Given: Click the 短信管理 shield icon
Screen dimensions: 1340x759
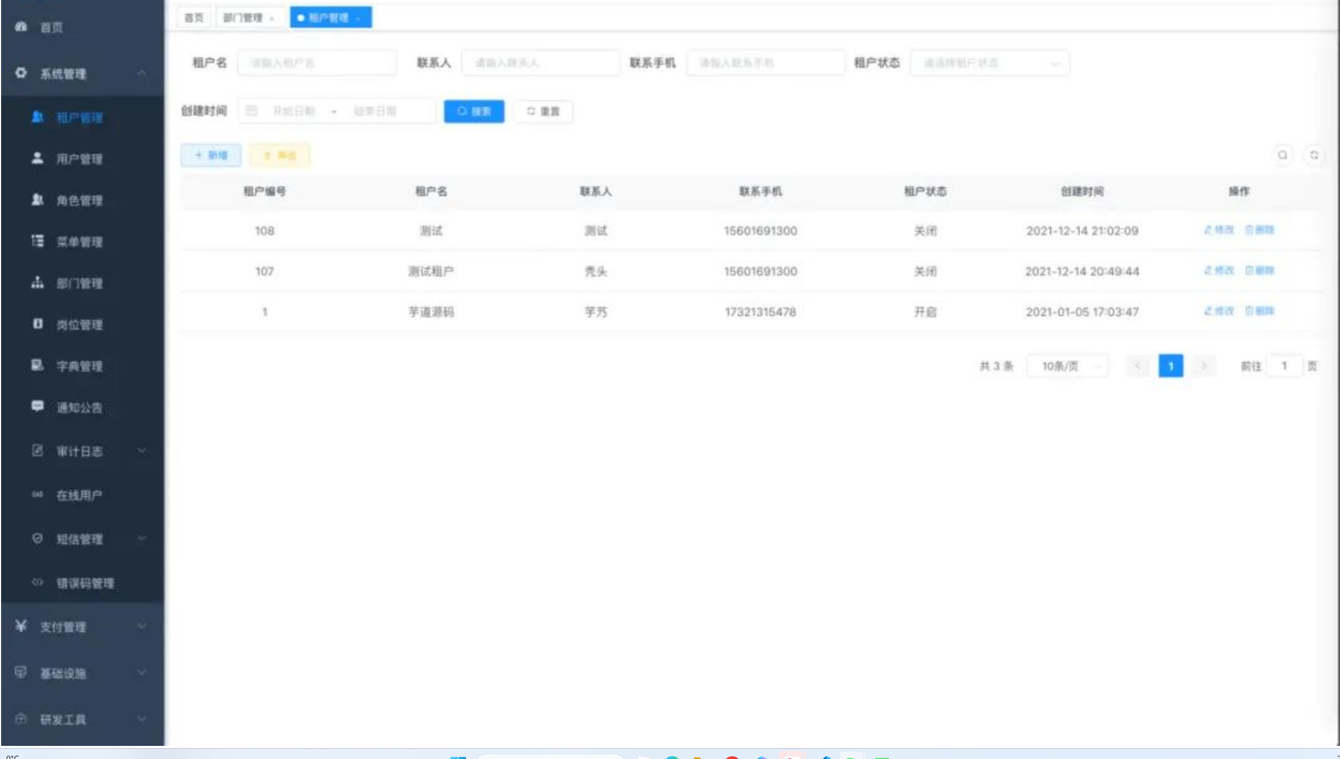Looking at the screenshot, I should click(37, 538).
